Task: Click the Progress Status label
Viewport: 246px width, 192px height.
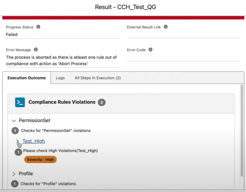Action: 20,27
